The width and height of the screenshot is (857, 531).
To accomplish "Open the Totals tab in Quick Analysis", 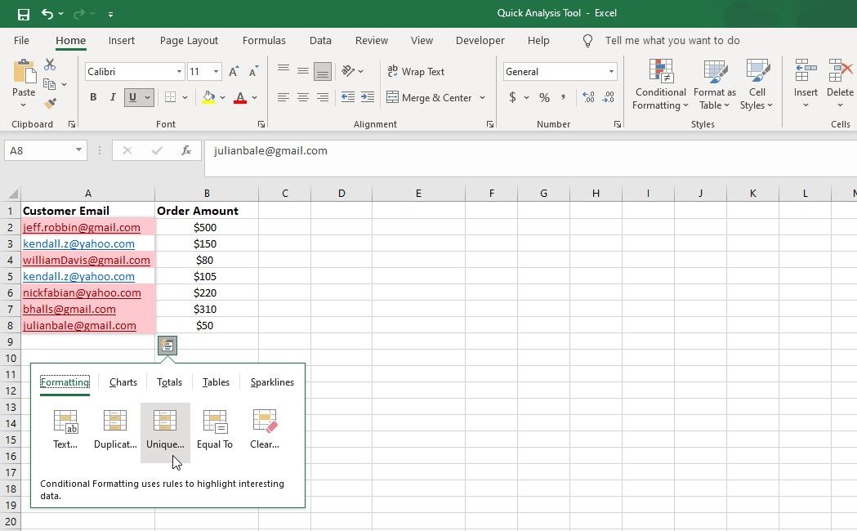I will [169, 382].
